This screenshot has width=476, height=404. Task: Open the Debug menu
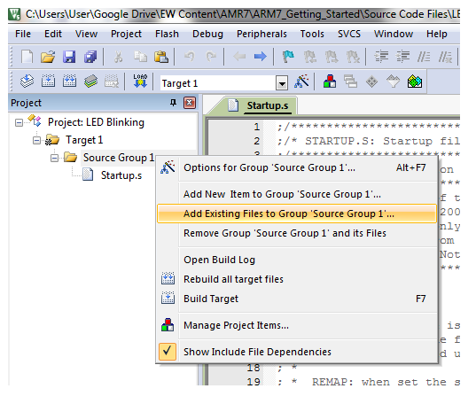coord(207,34)
